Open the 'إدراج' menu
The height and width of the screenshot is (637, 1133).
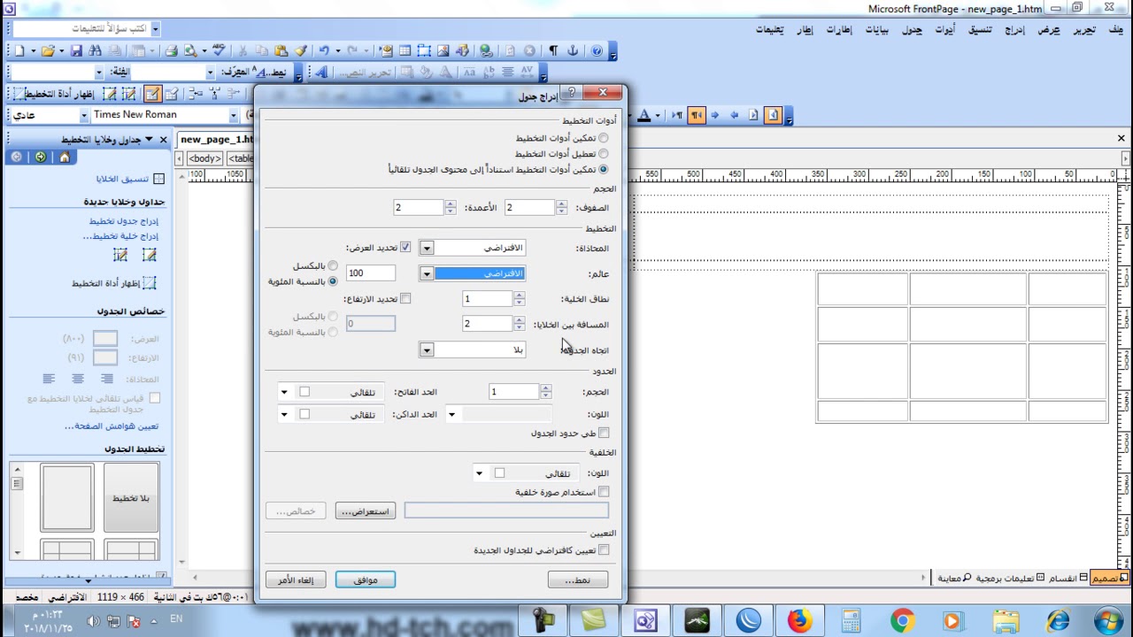[1014, 29]
